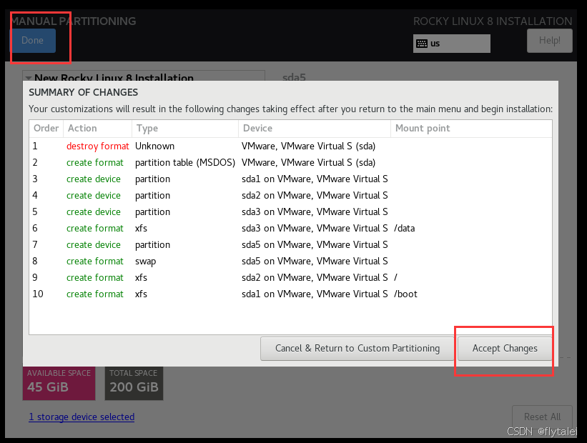Sort by the Device column header
Image resolution: width=587 pixels, height=443 pixels.
314,129
